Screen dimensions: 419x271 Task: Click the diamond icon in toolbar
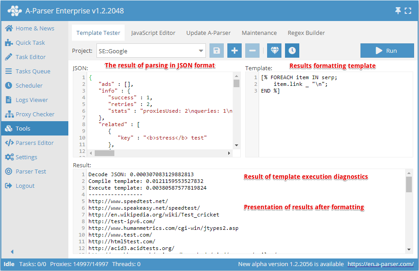tap(274, 51)
